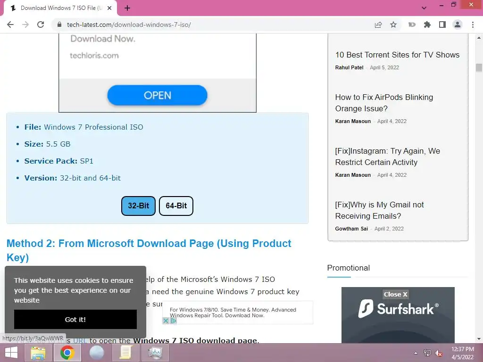Click the browser forward arrow

point(25,25)
